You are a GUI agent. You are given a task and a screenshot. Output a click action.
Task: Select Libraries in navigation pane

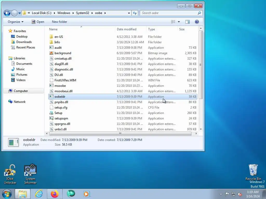point(19,58)
